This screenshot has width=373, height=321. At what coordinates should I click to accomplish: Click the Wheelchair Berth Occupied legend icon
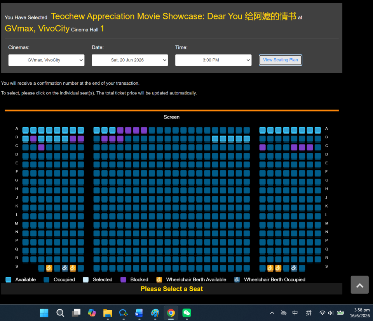click(x=237, y=279)
